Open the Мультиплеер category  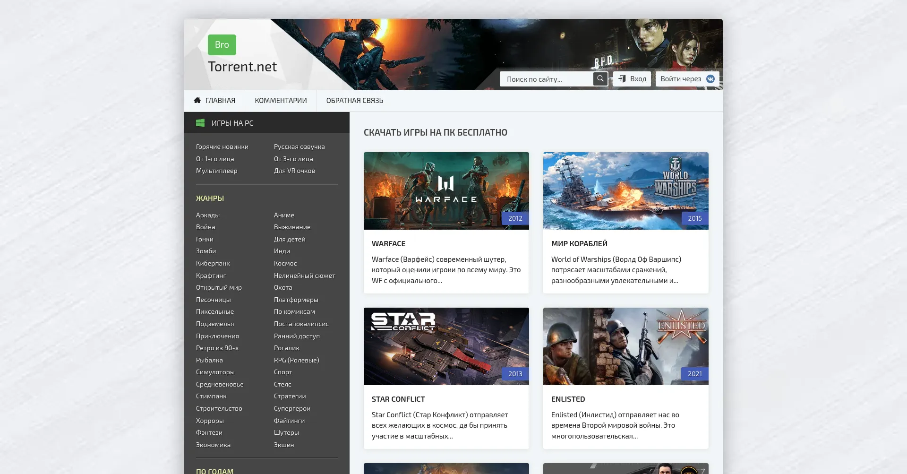click(x=216, y=171)
